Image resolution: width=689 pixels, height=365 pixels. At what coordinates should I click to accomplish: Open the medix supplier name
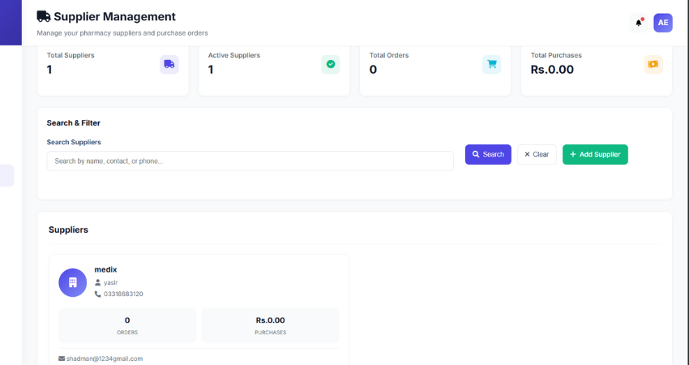click(106, 269)
